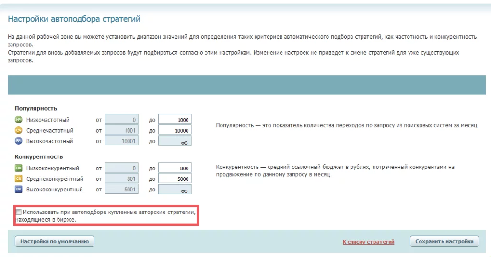This screenshot has height=257, width=491.
Task: Click the Сохранить настройки button
Action: [x=444, y=241]
